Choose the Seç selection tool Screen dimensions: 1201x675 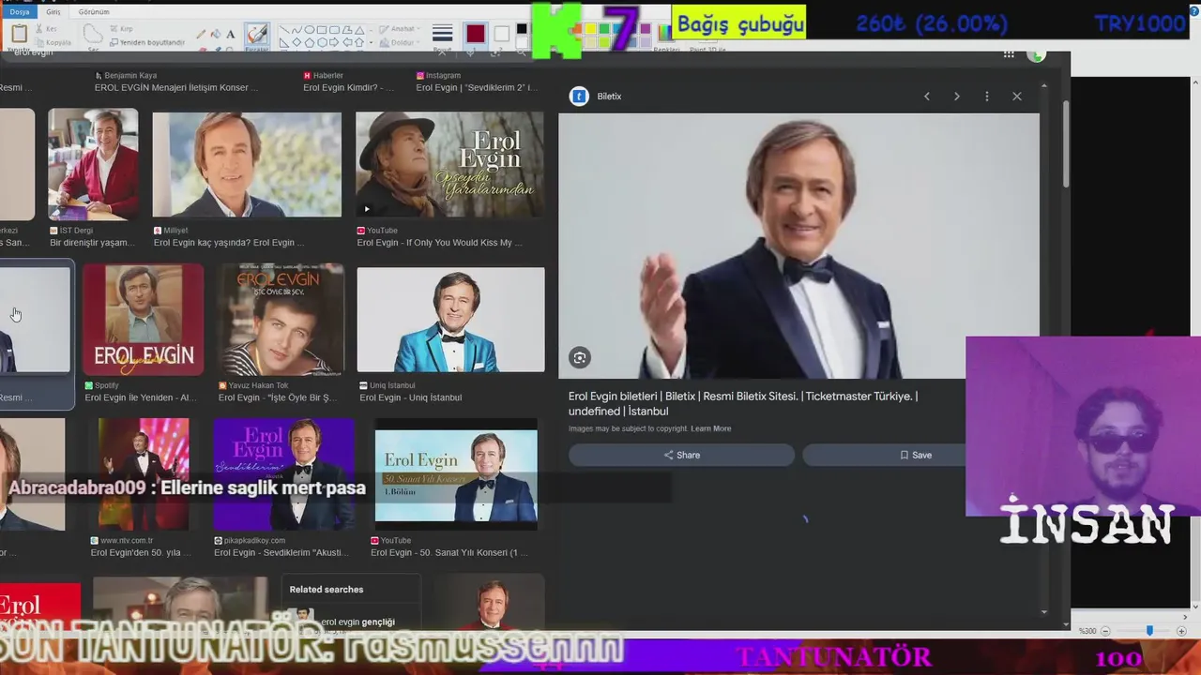(x=93, y=36)
